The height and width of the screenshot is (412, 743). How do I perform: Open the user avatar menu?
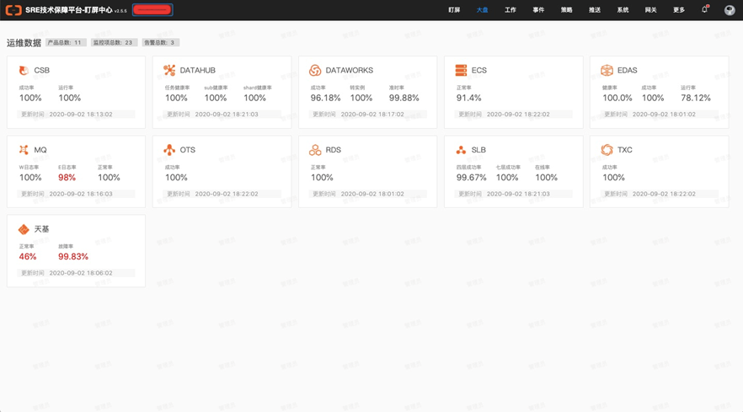pyautogui.click(x=730, y=10)
